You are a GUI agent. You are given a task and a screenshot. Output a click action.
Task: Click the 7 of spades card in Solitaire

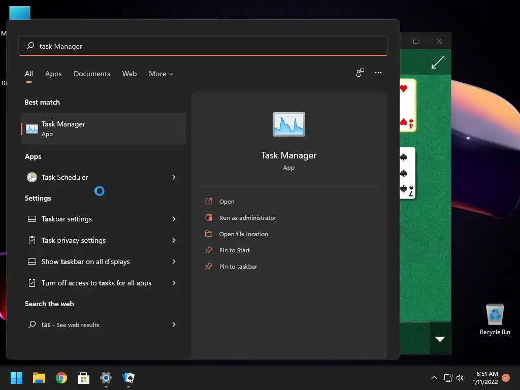point(408,173)
